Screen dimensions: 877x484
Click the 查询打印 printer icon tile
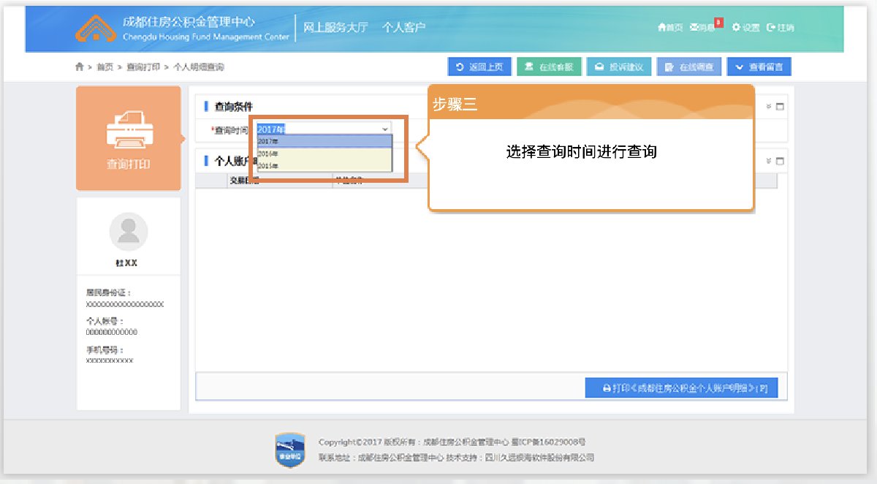[x=128, y=131]
